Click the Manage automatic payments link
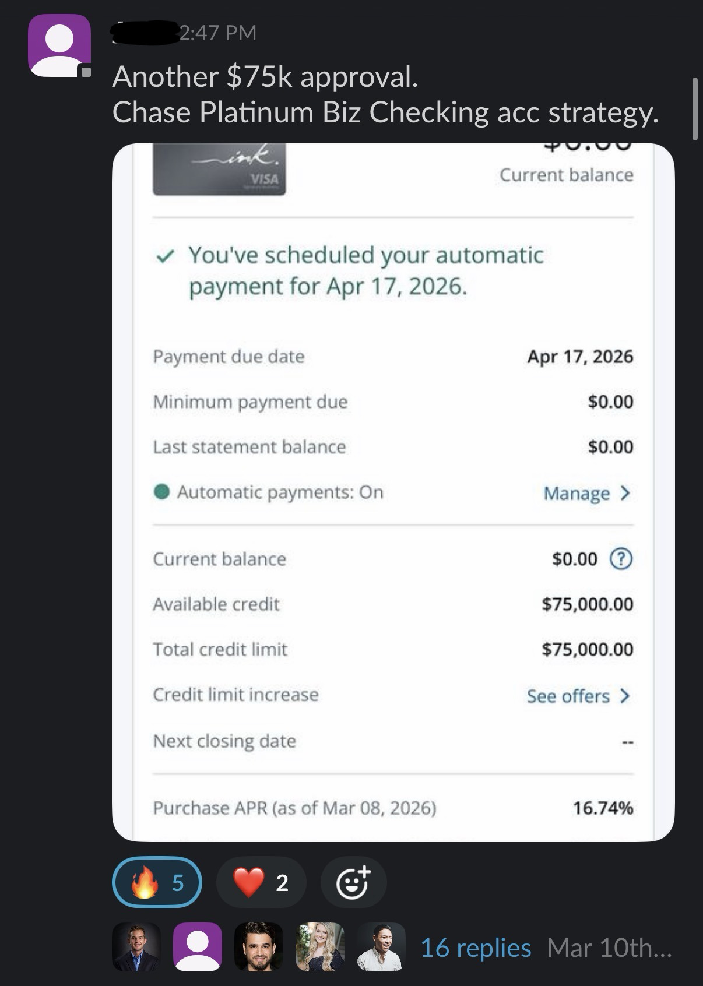Viewport: 703px width, 986px height. 577,493
